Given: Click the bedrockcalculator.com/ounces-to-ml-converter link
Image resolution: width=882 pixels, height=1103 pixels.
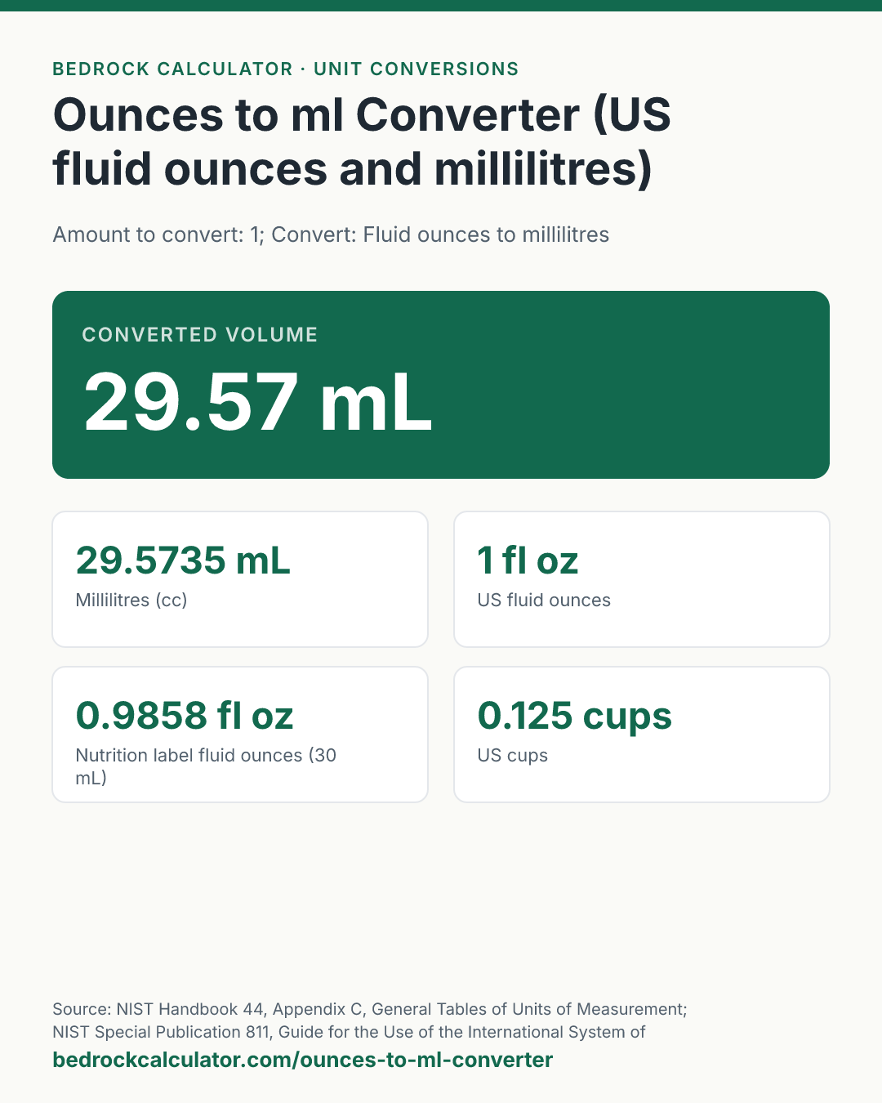Looking at the screenshot, I should coord(303,1060).
